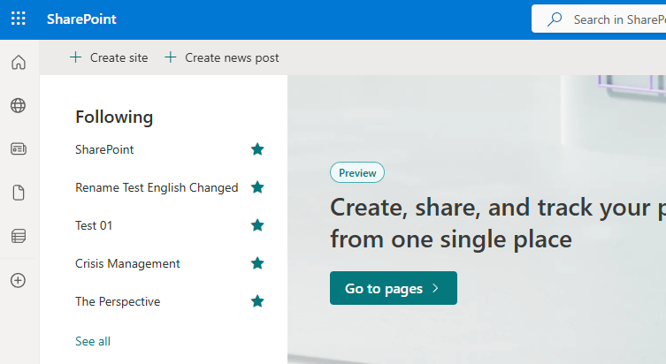Open the Test 01 site
This screenshot has height=364, width=666.
[94, 225]
